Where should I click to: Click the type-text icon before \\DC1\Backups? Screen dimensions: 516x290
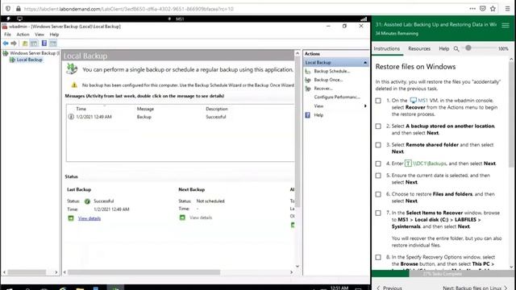408,164
